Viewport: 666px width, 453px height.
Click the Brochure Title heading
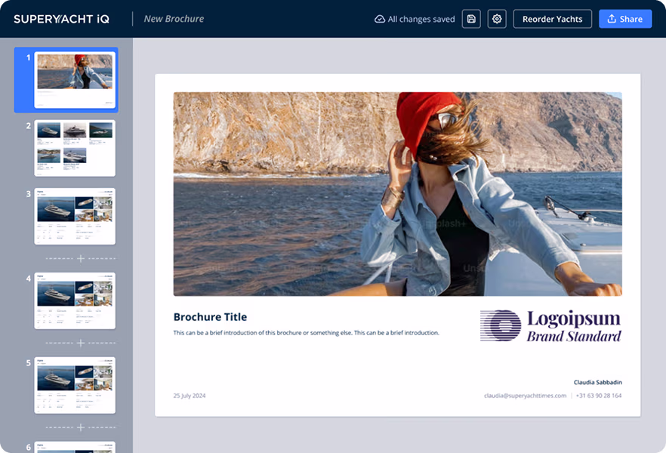tap(210, 317)
